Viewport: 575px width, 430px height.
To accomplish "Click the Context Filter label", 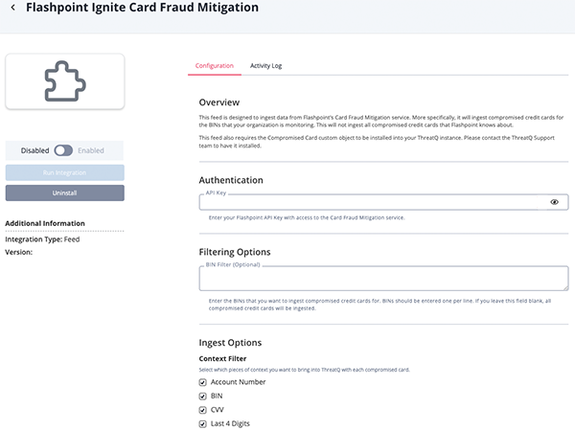I will (222, 358).
